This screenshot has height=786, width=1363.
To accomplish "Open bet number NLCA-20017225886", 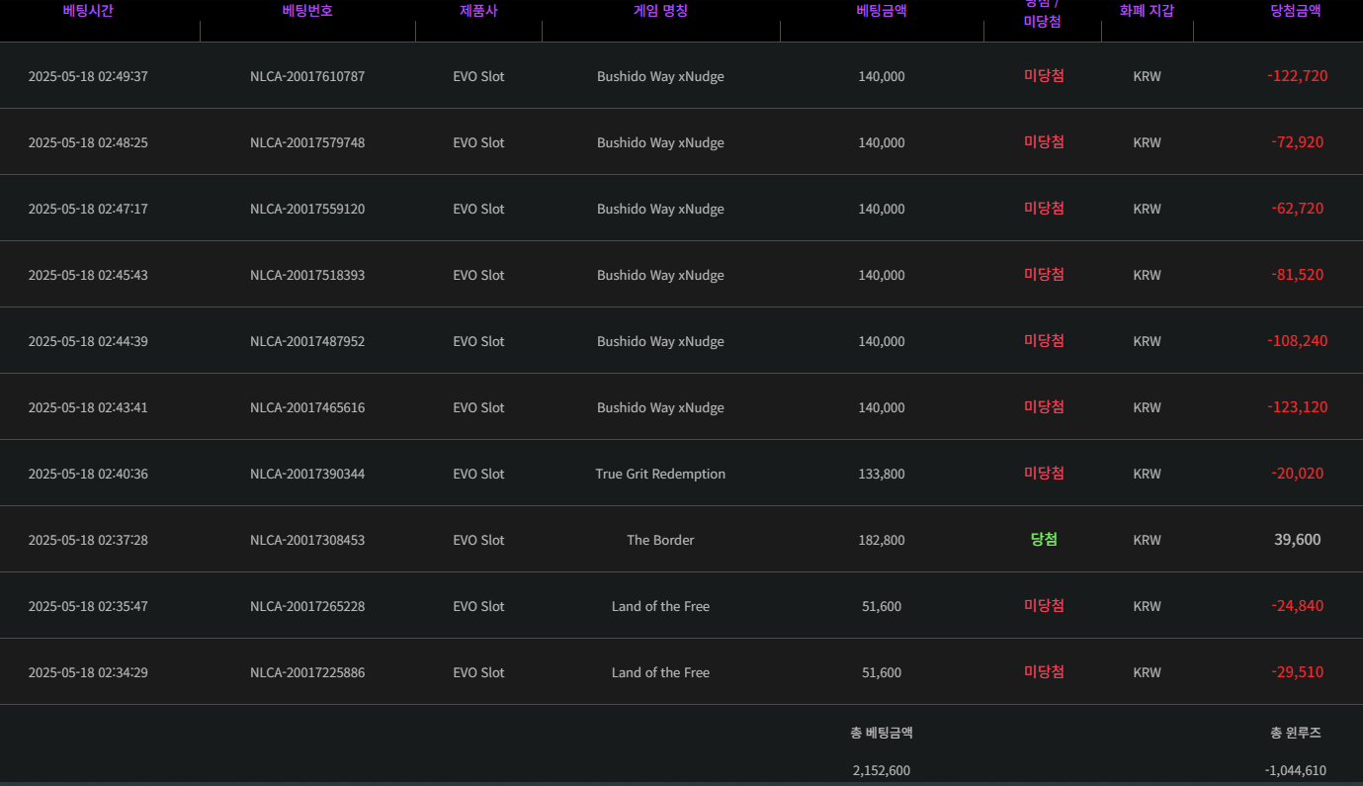I will 307,672.
